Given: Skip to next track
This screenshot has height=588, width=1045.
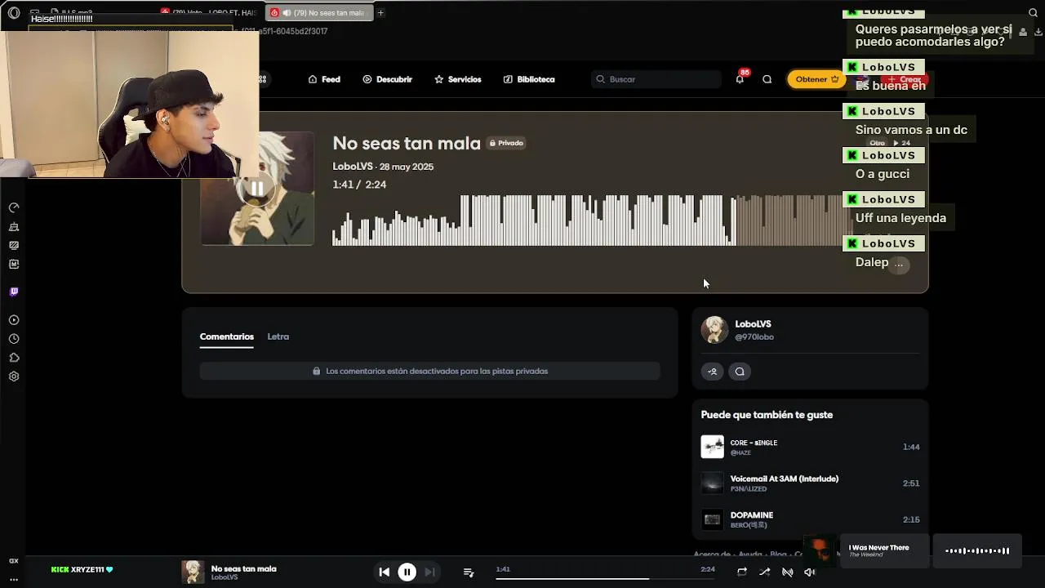Looking at the screenshot, I should [429, 572].
